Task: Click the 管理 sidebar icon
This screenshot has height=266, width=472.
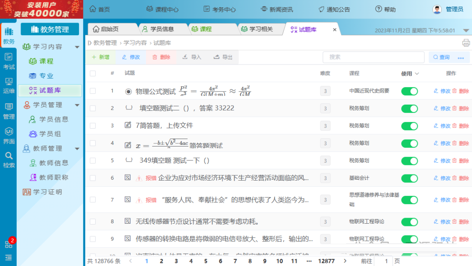Action: (x=9, y=111)
